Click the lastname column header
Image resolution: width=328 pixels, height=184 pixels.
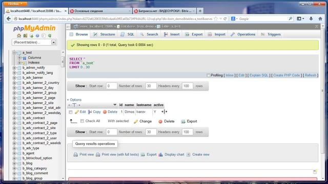(144, 105)
